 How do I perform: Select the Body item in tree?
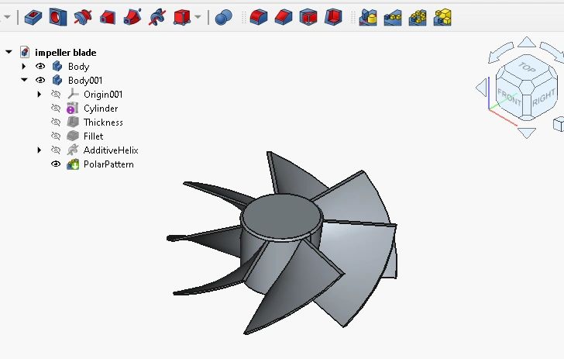pos(78,67)
